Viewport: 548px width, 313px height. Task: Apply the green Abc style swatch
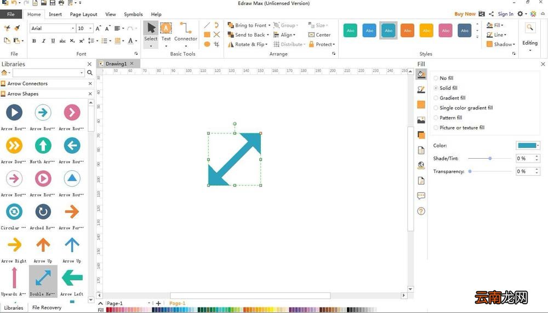point(350,31)
